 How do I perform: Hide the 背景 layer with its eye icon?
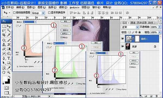click(x=123, y=46)
